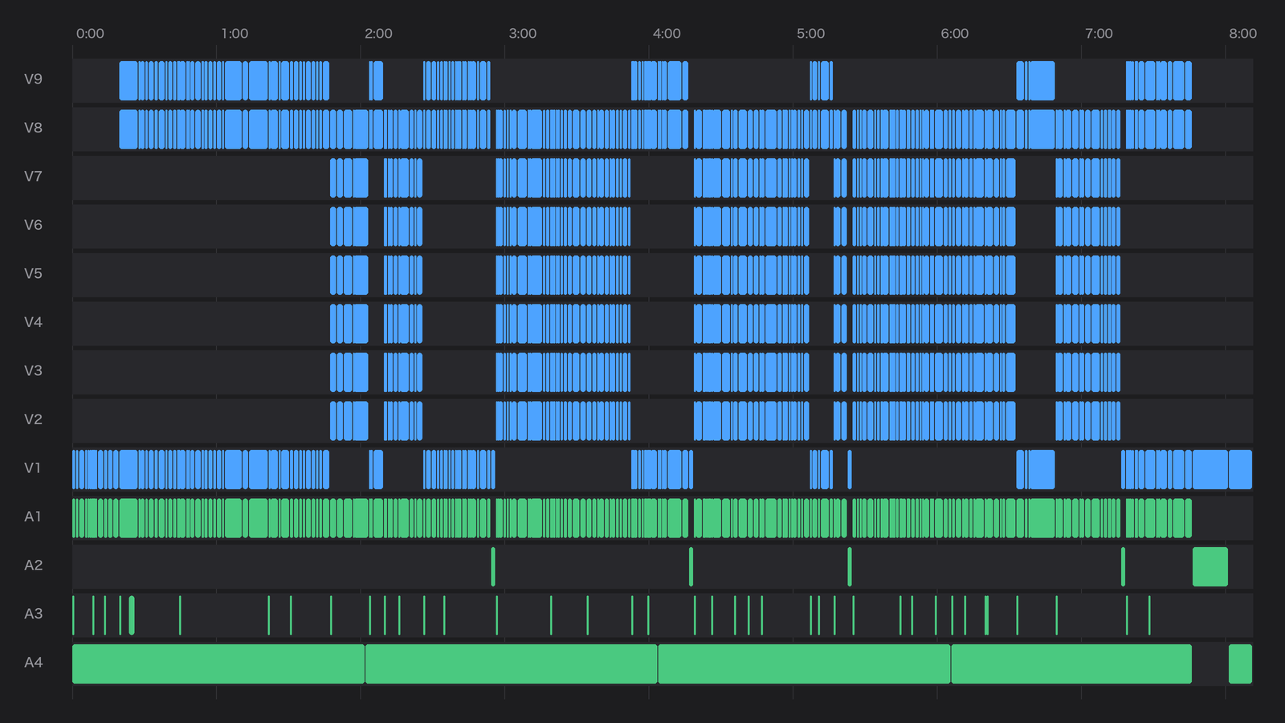
Task: Select the A4 audio track label
Action: 33,662
